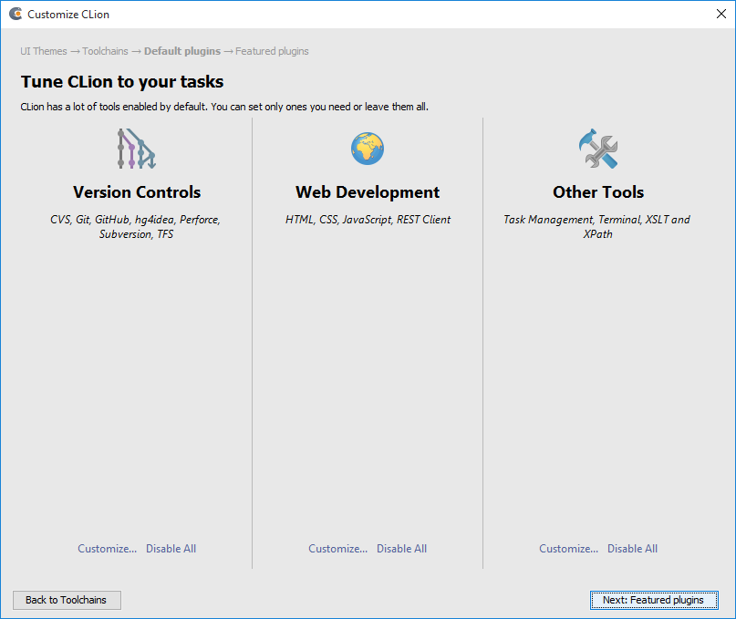Disable all Other Tools plugins
The image size is (736, 619).
tap(632, 549)
